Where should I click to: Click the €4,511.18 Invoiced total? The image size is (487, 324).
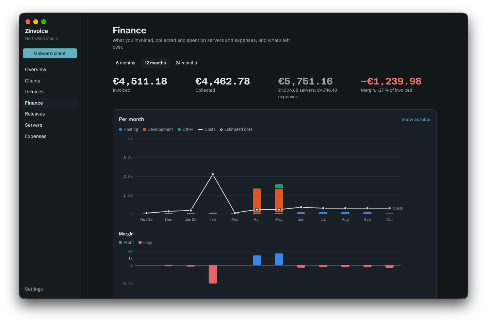[140, 81]
